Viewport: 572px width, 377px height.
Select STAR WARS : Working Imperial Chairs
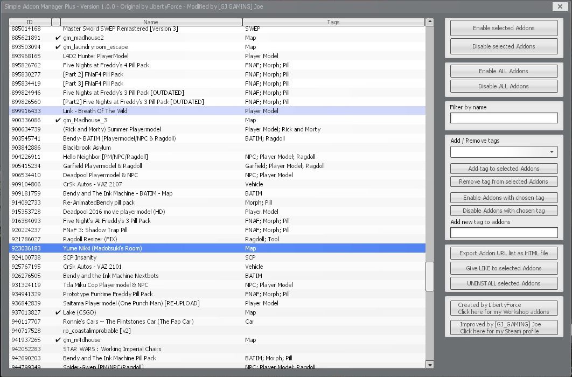coord(217,349)
